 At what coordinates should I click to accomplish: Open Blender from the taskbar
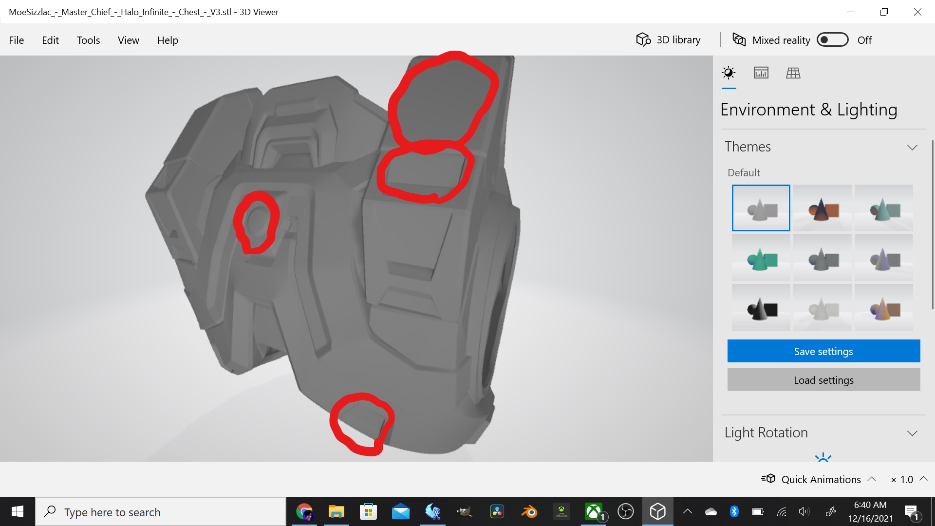529,512
